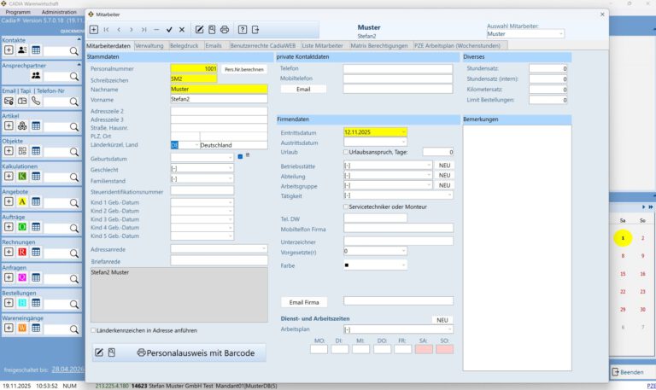
Task: Click the add new record plus icon in toolbar
Action: coord(94,30)
